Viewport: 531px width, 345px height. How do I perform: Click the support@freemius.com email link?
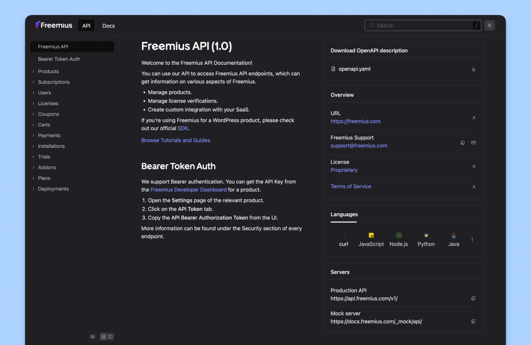coord(359,146)
